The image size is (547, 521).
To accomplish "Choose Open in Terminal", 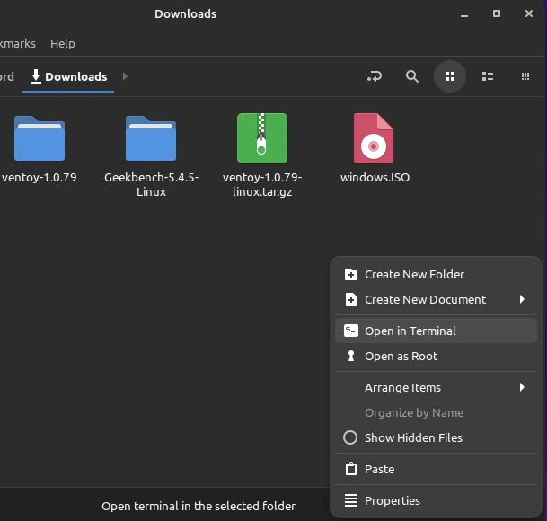I will [436, 331].
